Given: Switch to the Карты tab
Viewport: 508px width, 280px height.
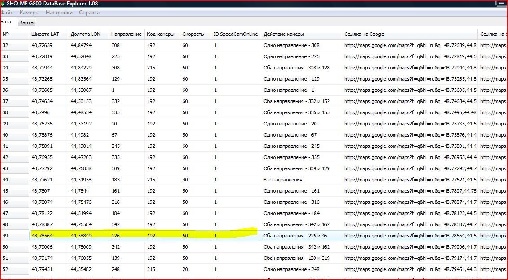Looking at the screenshot, I should coord(26,22).
